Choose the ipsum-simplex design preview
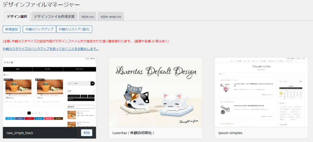The height and width of the screenshot is (142, 313). [261, 91]
